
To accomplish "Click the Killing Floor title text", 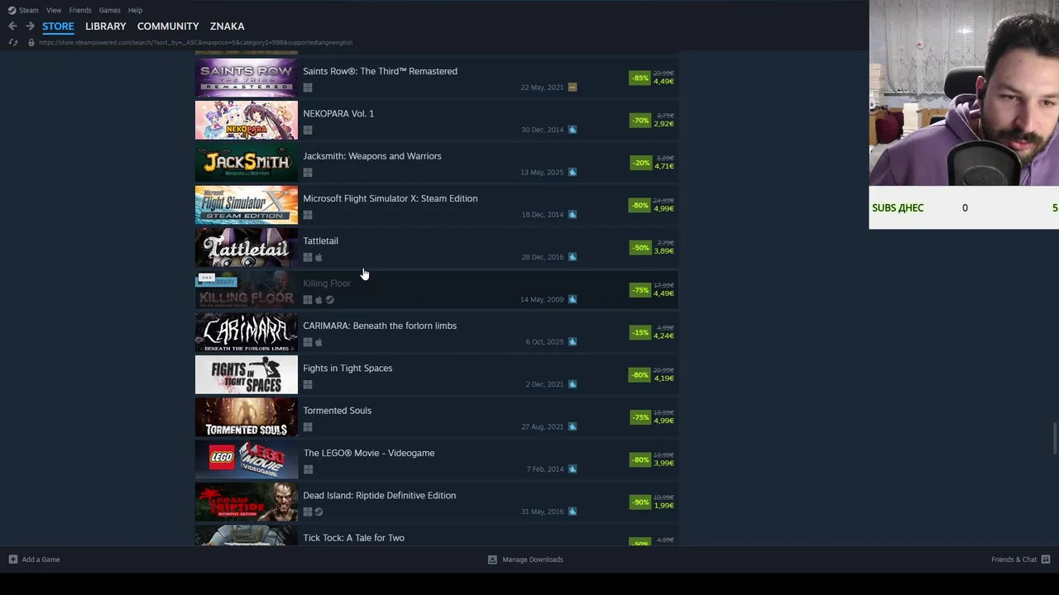I will click(327, 283).
